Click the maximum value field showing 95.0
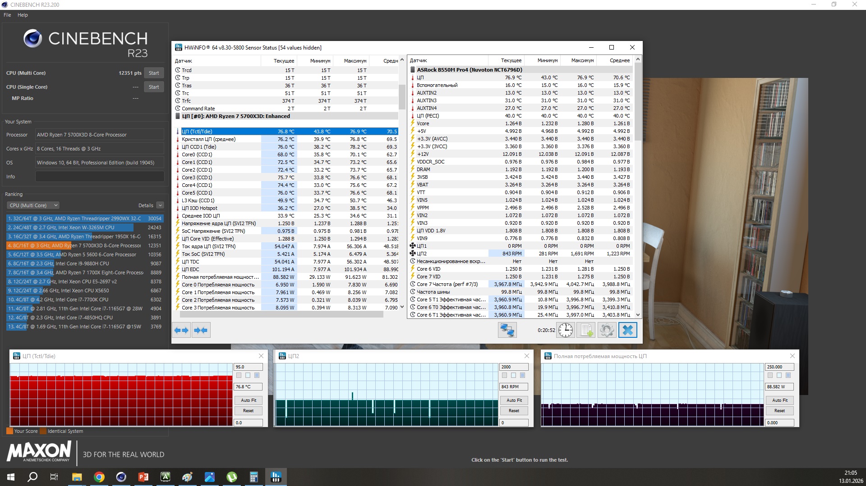This screenshot has width=866, height=486. pyautogui.click(x=248, y=367)
